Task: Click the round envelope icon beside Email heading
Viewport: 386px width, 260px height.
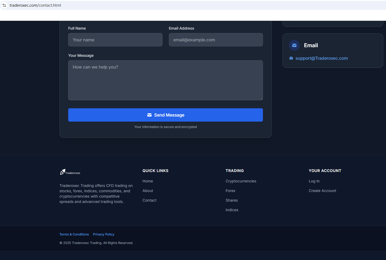Action: pos(294,45)
